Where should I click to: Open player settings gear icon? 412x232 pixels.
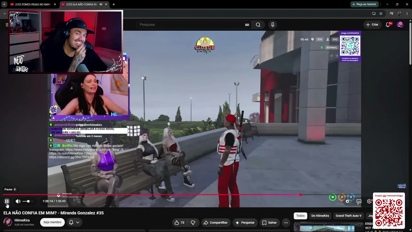[x=369, y=201]
